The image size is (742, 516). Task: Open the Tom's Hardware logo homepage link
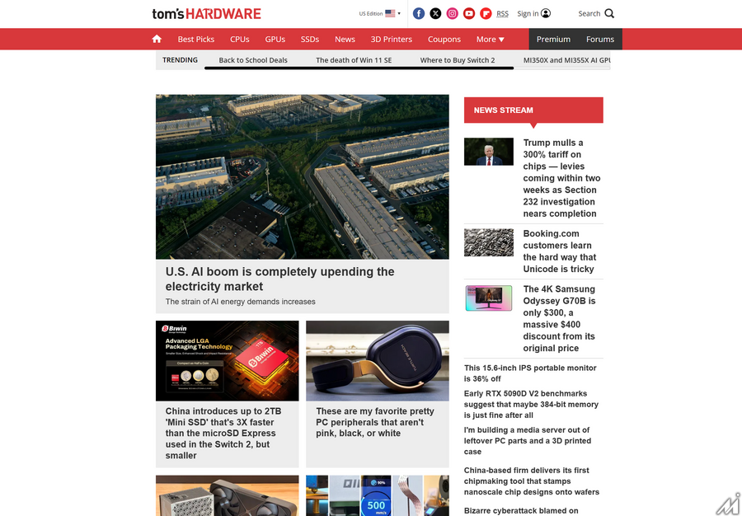pos(206,14)
